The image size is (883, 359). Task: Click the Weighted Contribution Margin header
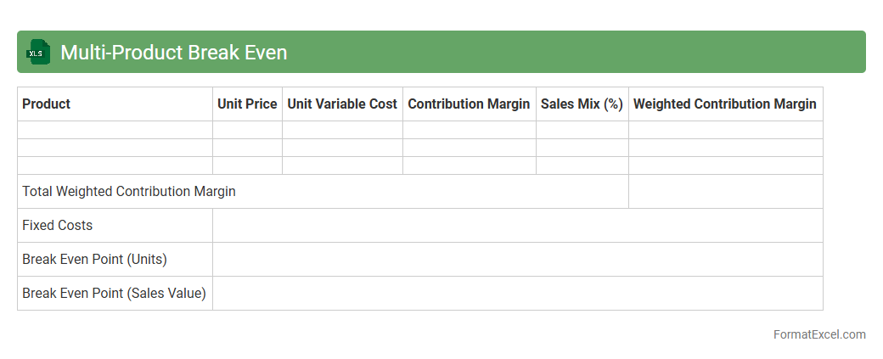coord(724,104)
